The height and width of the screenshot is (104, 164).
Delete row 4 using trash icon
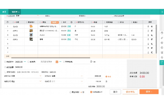coord(148,39)
